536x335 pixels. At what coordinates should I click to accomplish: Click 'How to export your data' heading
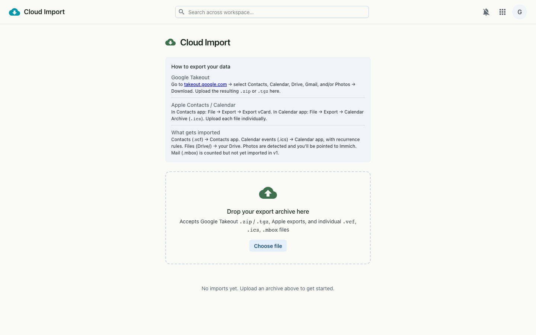(x=201, y=67)
